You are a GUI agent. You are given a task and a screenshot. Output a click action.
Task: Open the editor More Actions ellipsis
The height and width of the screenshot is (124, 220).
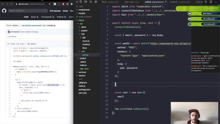click(216, 2)
